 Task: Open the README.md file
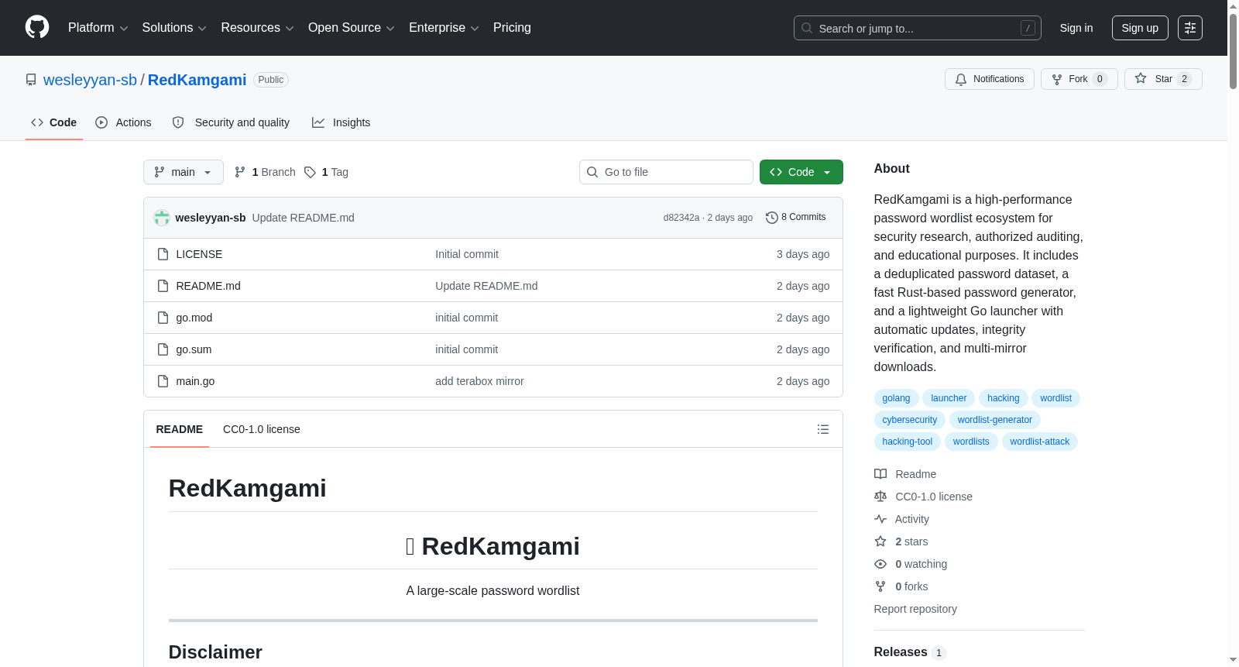click(208, 286)
